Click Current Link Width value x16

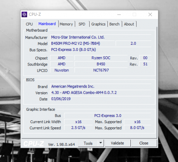pyautogui.click(x=78, y=122)
